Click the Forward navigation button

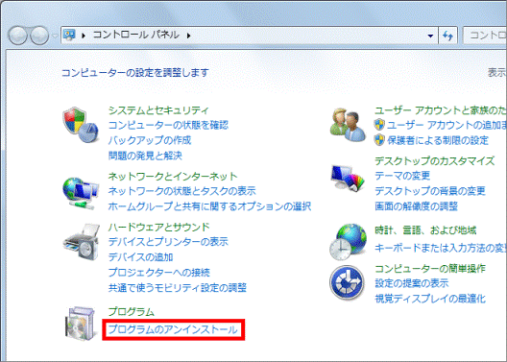pyautogui.click(x=39, y=35)
